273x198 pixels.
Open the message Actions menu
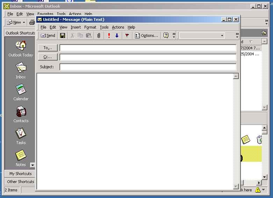118,27
